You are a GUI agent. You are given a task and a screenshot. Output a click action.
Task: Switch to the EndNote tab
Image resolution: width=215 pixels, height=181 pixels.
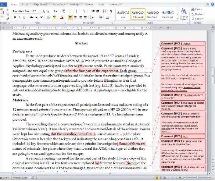(x=116, y=4)
